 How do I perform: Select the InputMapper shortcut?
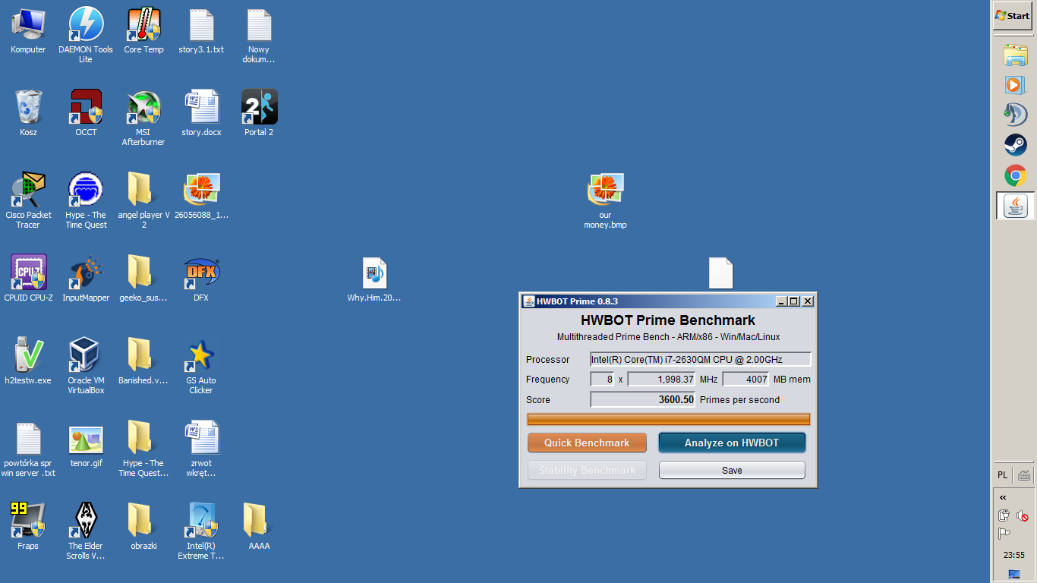86,279
